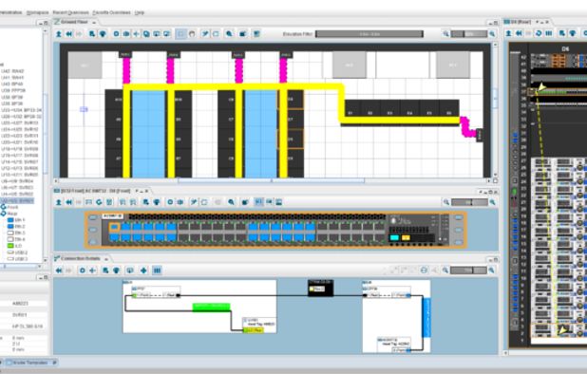Click zoom-out magnifier in Ground Floor toolbar
Viewport: 587px width, 374px height.
(445, 34)
